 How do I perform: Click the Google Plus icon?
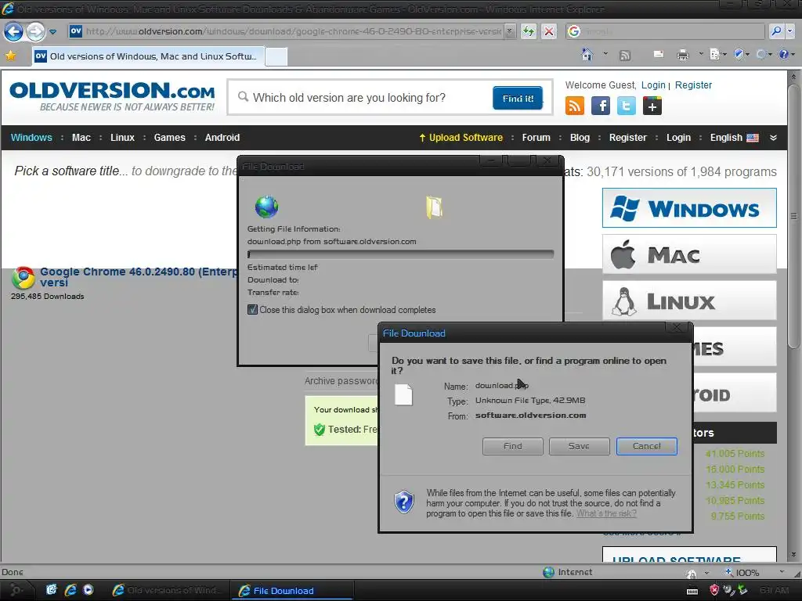[652, 106]
